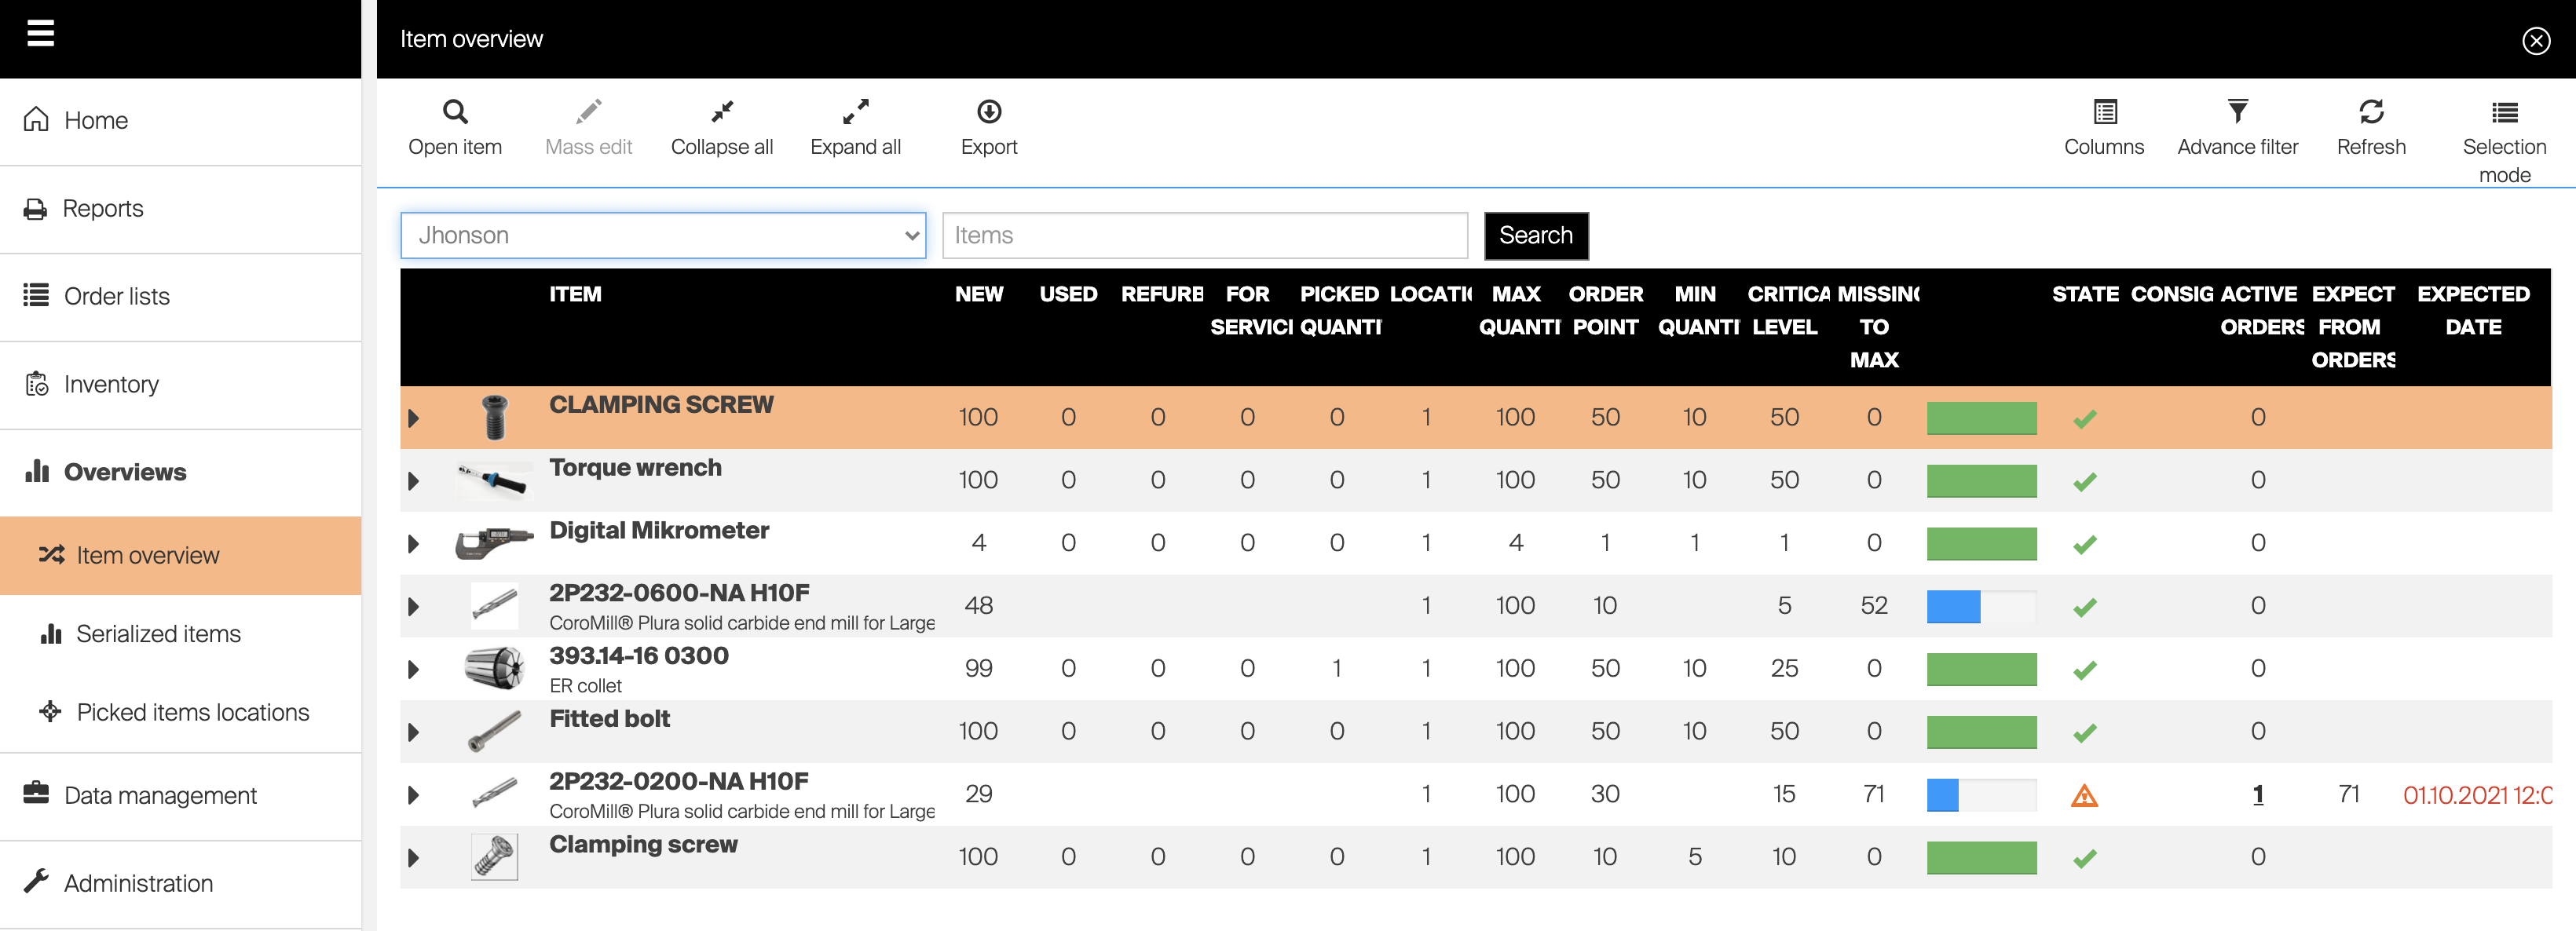Image resolution: width=2576 pixels, height=931 pixels.
Task: Click blue stock bar of 2P232-0600-NA
Action: click(1953, 607)
